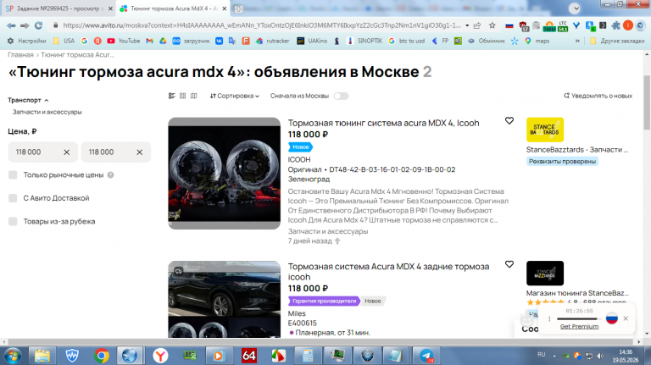Click the browser address bar URL
This screenshot has width=651, height=365.
(x=262, y=25)
